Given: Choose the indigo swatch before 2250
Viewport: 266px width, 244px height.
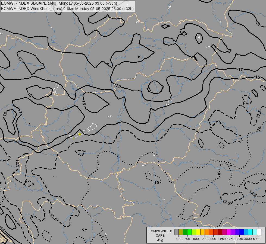Looking at the screenshot, I should click(x=237, y=232).
